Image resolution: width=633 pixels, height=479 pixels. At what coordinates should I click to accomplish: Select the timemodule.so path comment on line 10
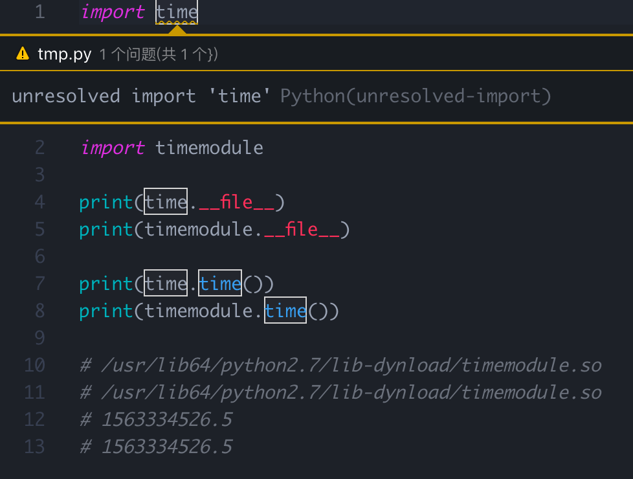point(340,365)
